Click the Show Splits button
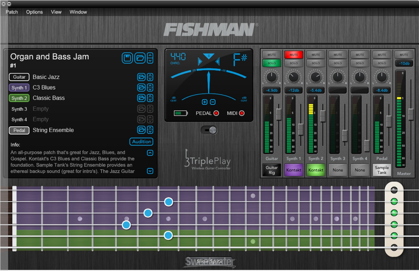This screenshot has width=419, height=271. [209, 262]
